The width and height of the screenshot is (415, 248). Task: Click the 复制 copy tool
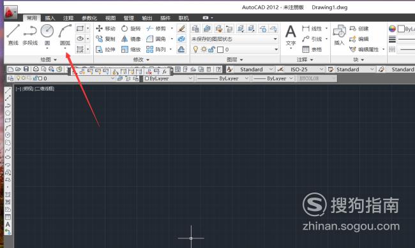105,39
